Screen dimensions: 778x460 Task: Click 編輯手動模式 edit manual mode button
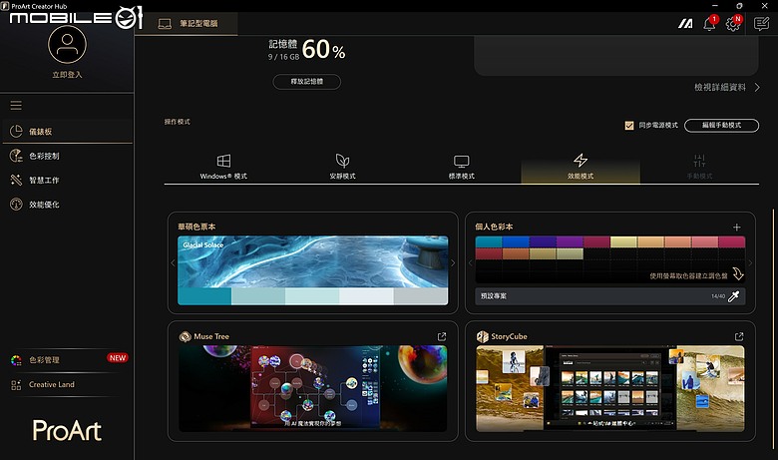click(x=721, y=126)
